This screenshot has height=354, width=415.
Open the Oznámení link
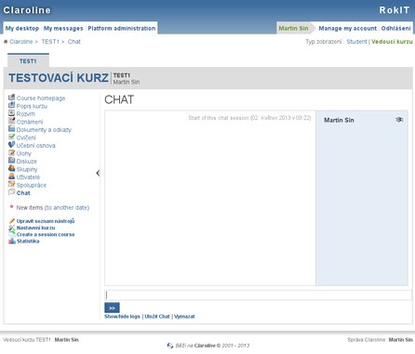pos(30,122)
